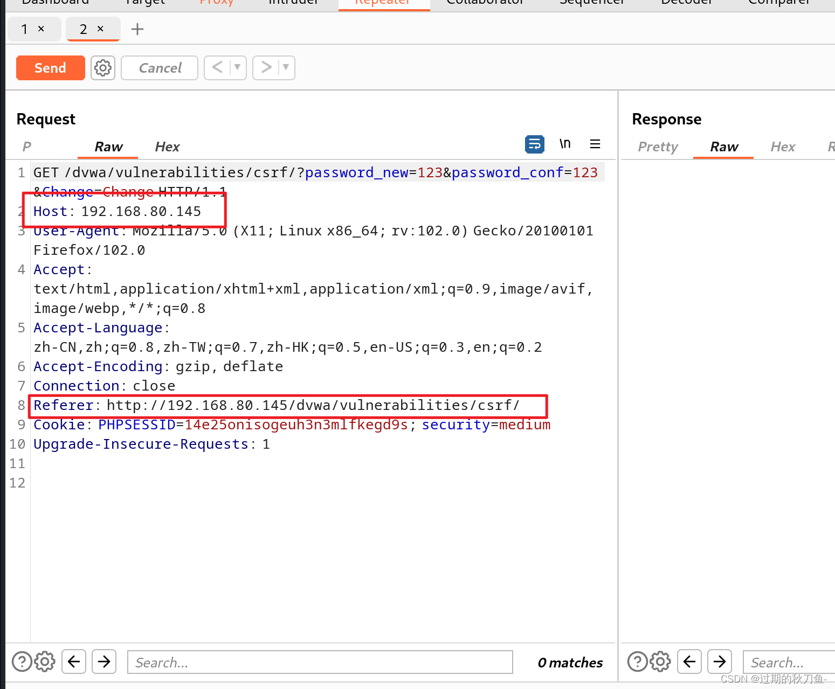Image resolution: width=835 pixels, height=689 pixels.
Task: Switch to Repeater tab 1
Action: click(24, 29)
